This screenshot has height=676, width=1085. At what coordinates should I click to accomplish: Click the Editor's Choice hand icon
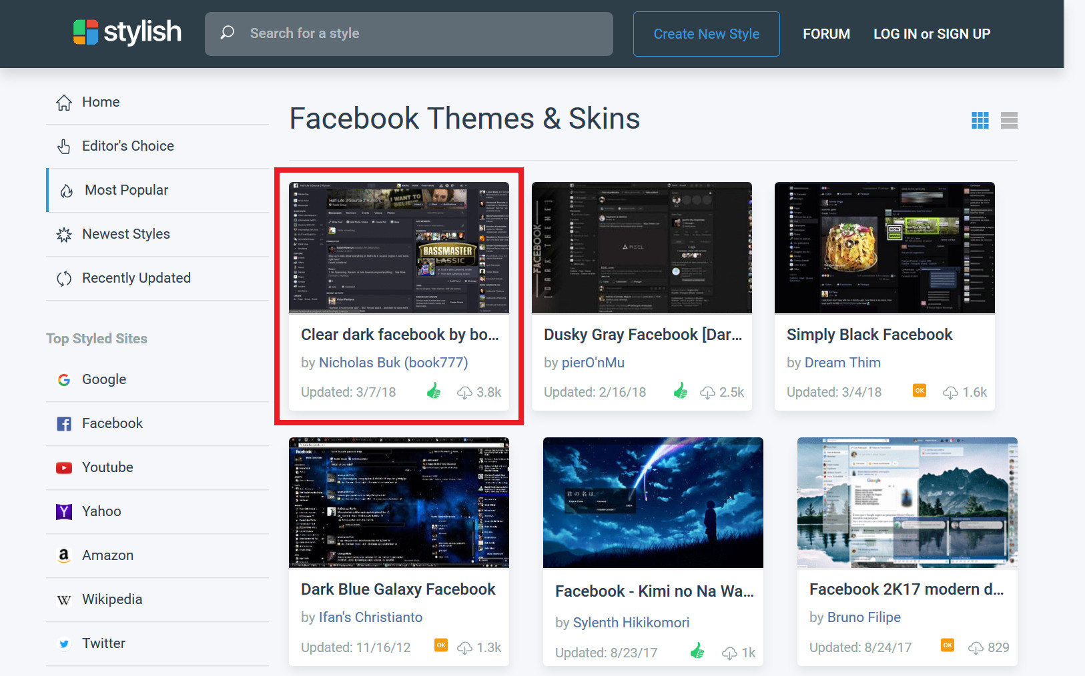coord(64,147)
